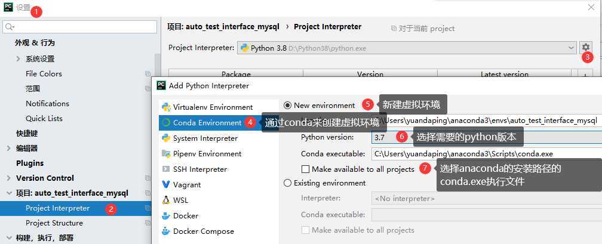Select the New environment radio button

coord(288,105)
